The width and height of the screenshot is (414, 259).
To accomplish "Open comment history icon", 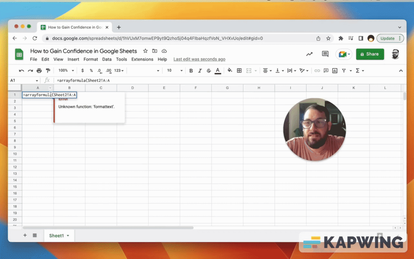I will tap(325, 54).
